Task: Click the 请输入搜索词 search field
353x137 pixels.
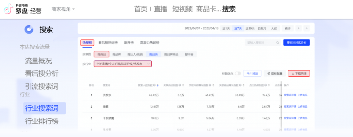Action: [x=263, y=43]
